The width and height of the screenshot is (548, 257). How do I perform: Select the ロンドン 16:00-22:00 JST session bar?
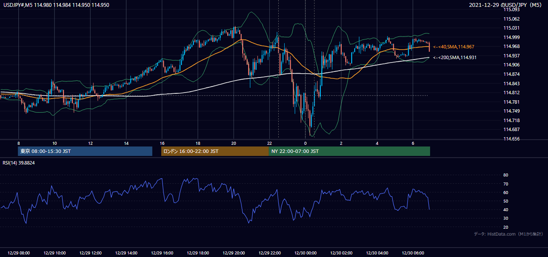click(215, 151)
